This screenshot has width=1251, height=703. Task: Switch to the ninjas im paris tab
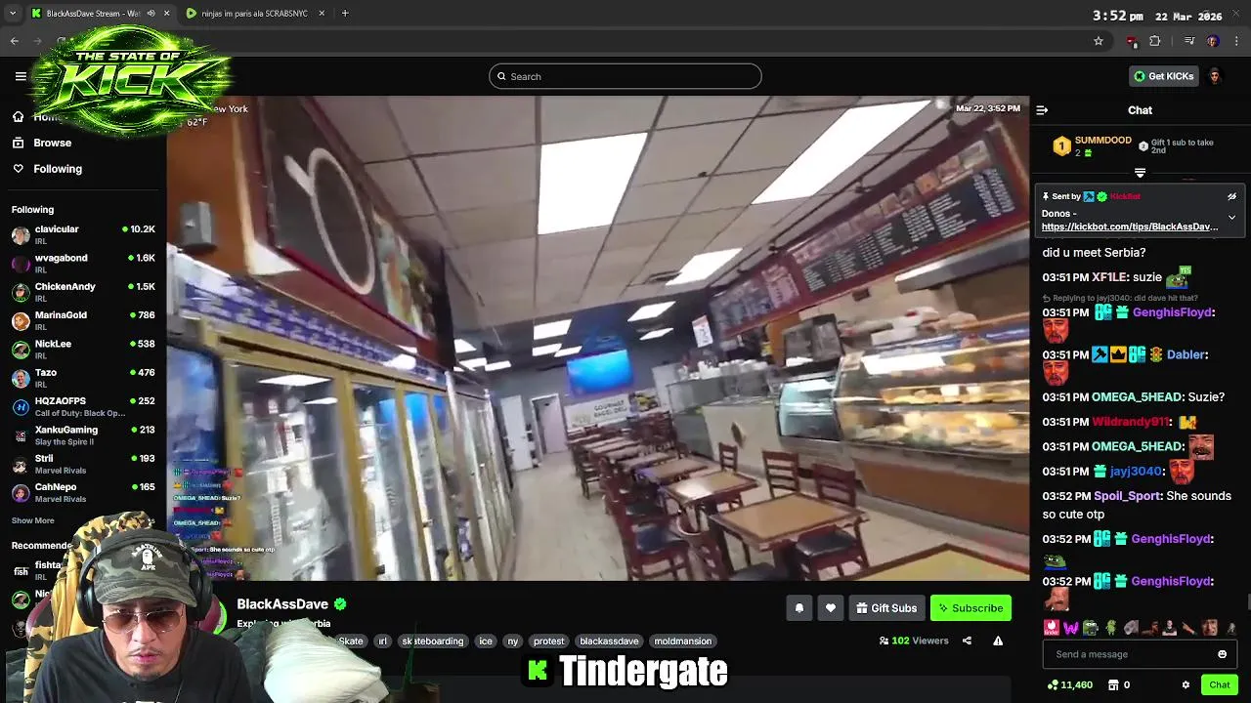[254, 14]
